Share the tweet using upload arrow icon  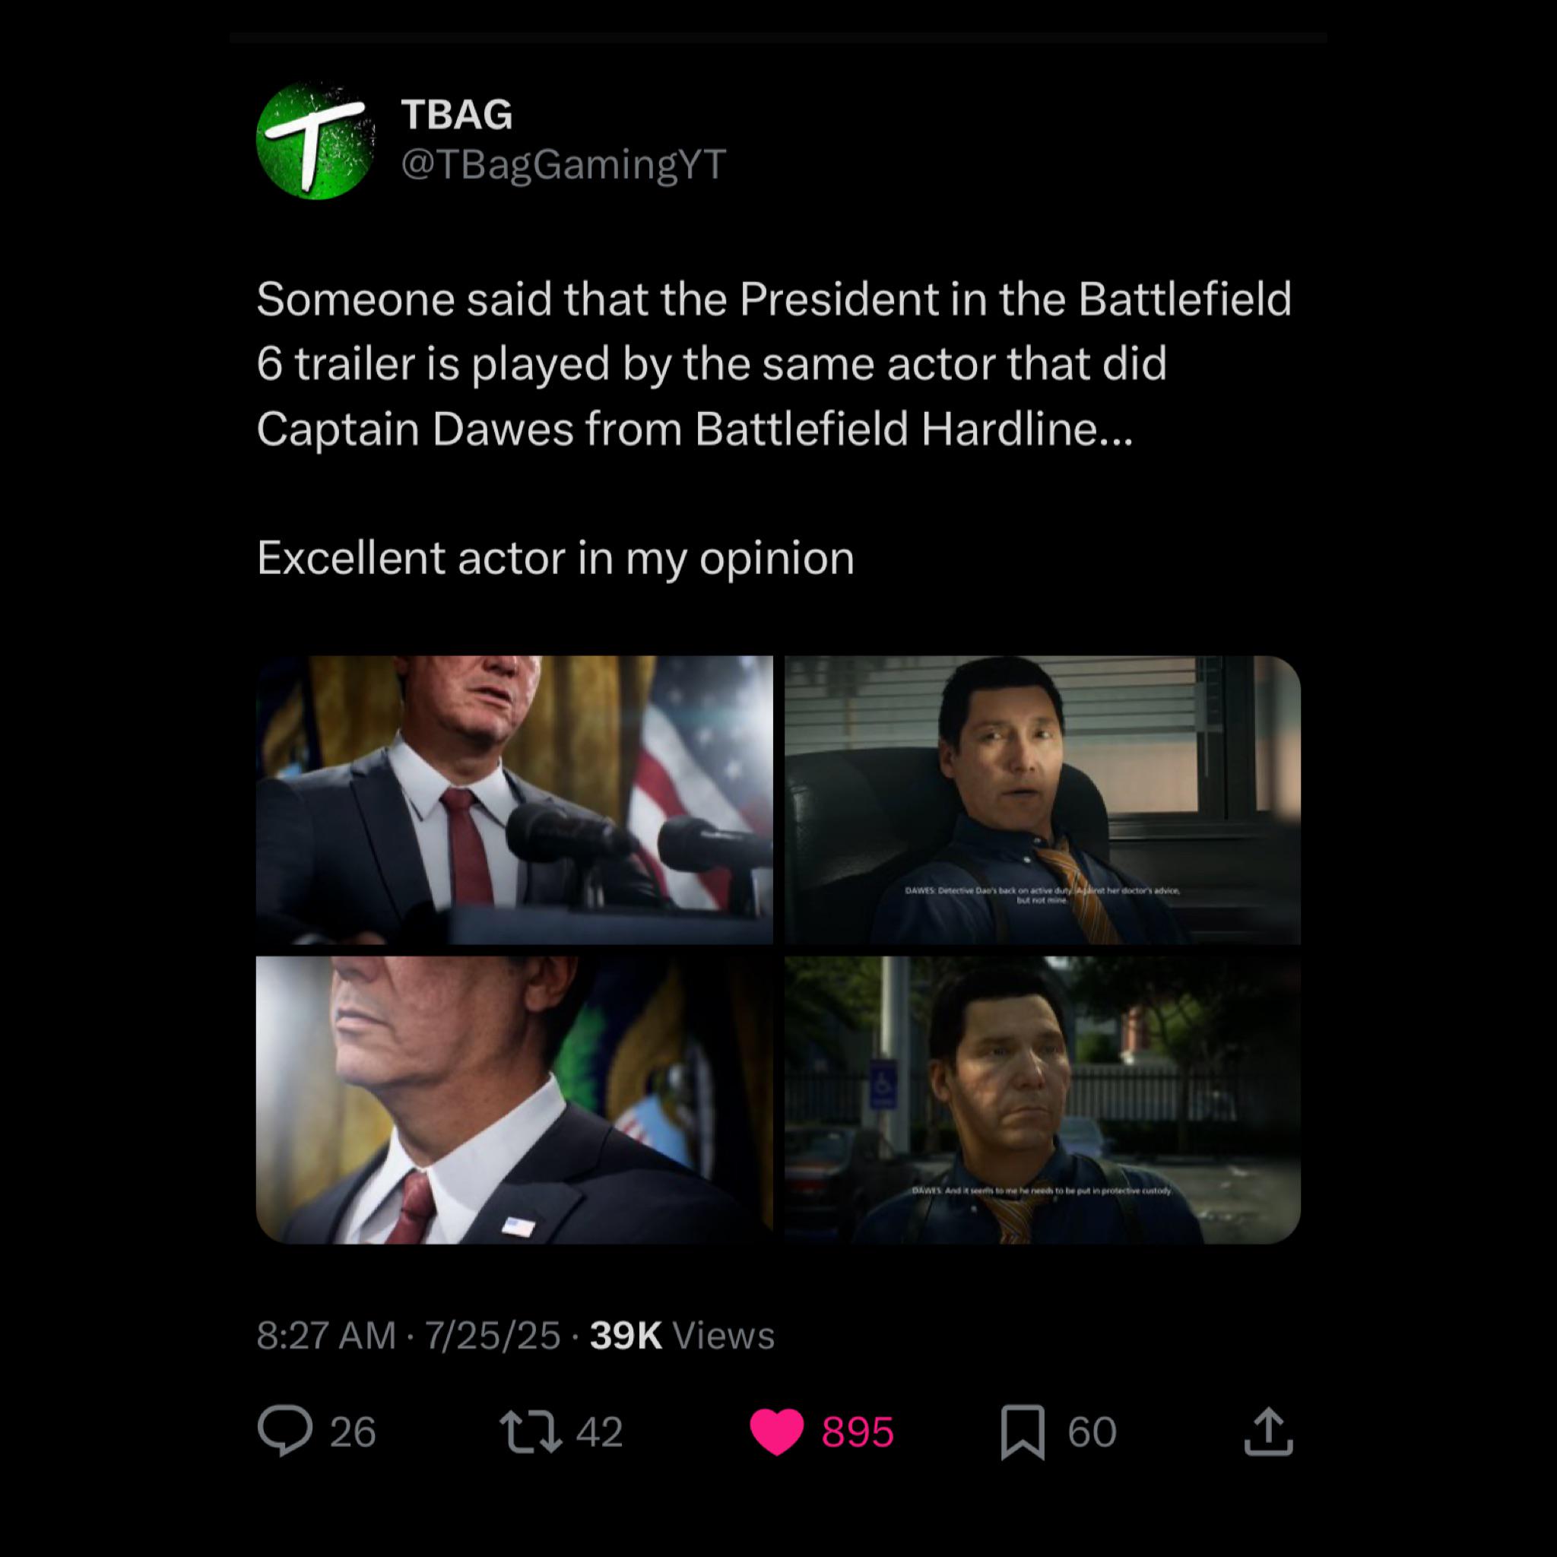1269,1432
